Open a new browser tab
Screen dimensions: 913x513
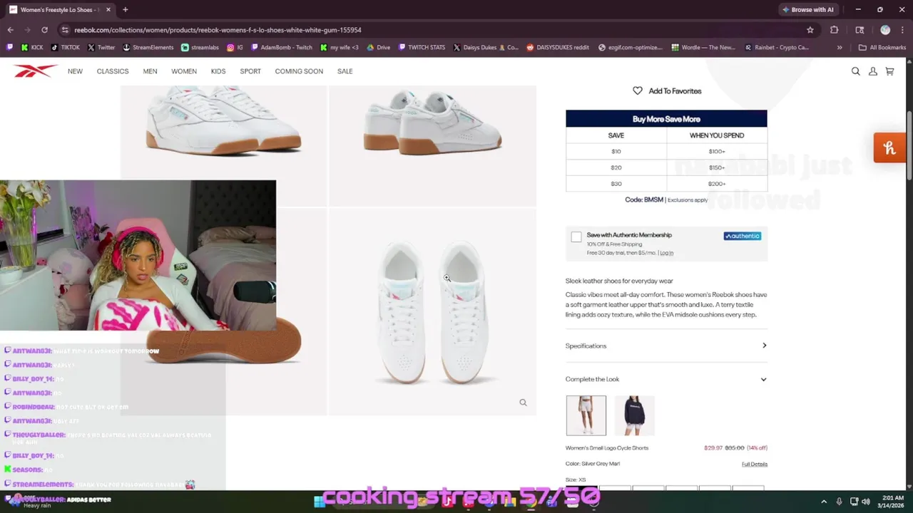(125, 10)
